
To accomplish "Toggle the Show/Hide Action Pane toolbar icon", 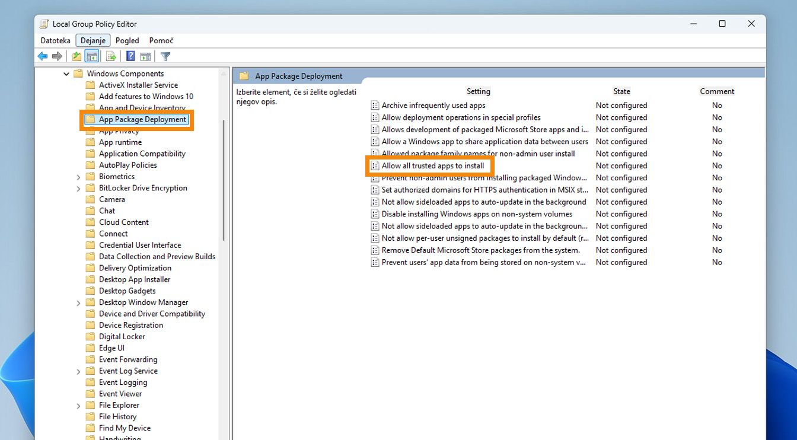I will [145, 56].
